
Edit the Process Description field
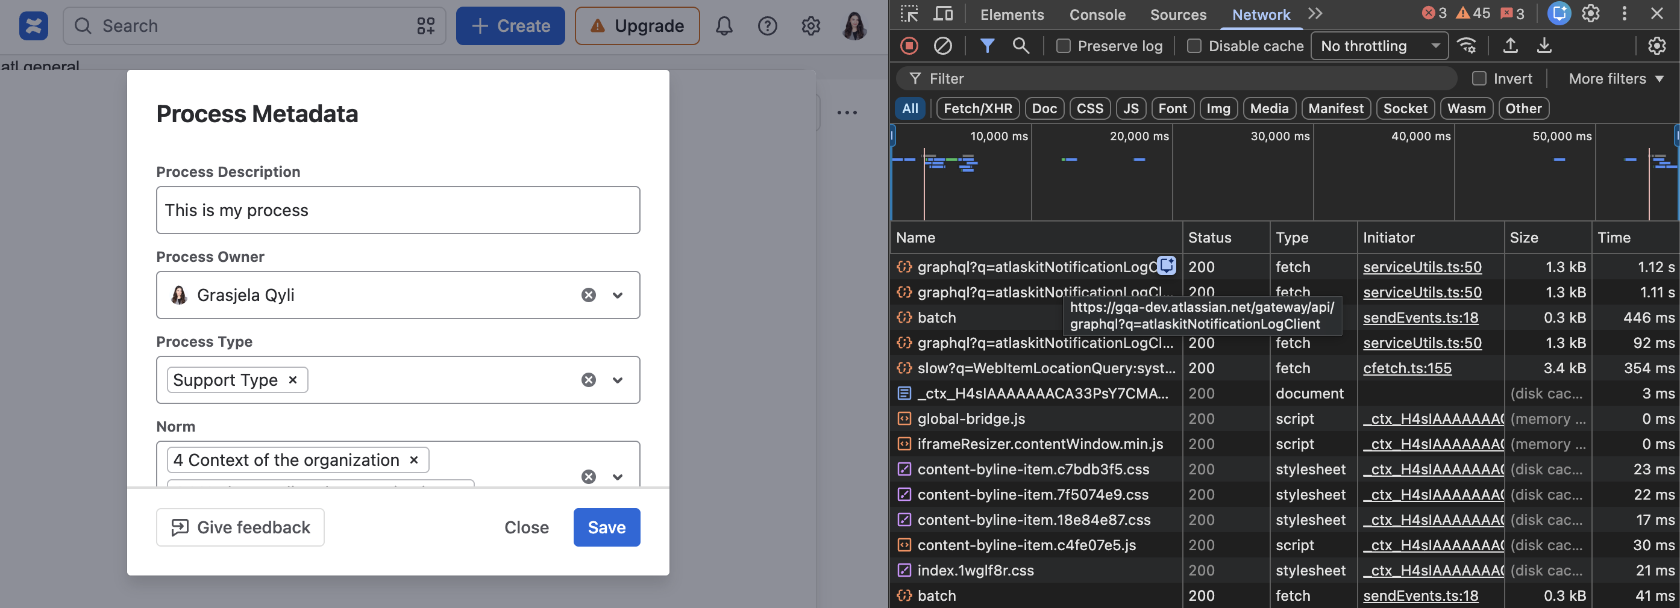coord(398,210)
